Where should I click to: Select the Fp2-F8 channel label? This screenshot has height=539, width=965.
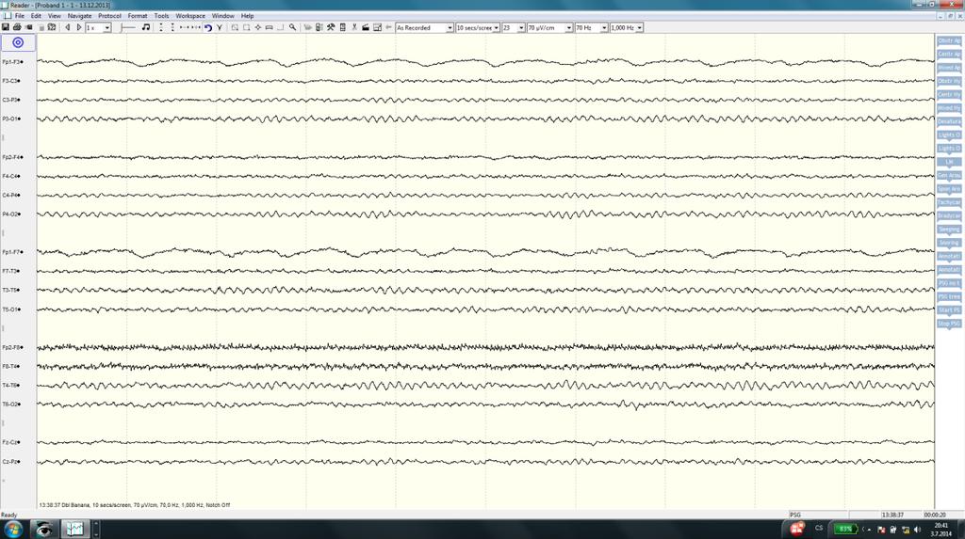12,347
